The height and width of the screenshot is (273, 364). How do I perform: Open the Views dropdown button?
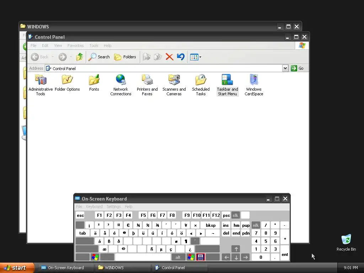196,57
